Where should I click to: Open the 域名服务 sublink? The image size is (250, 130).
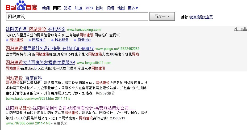(x=61, y=40)
